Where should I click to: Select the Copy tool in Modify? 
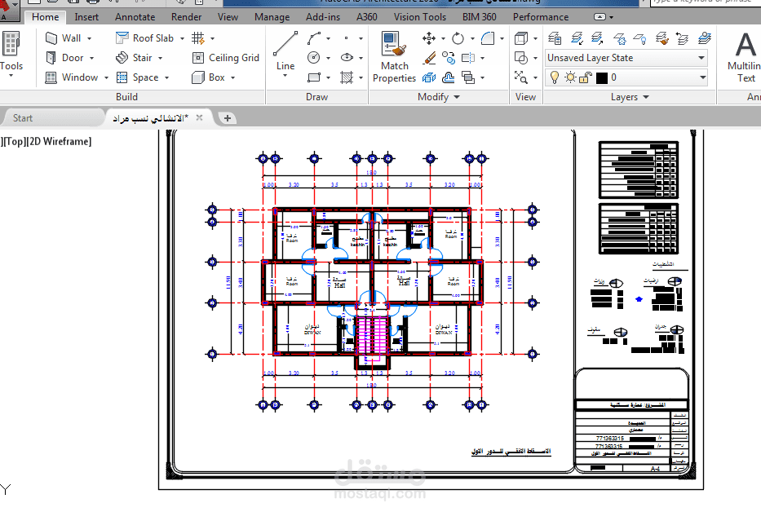pos(449,58)
